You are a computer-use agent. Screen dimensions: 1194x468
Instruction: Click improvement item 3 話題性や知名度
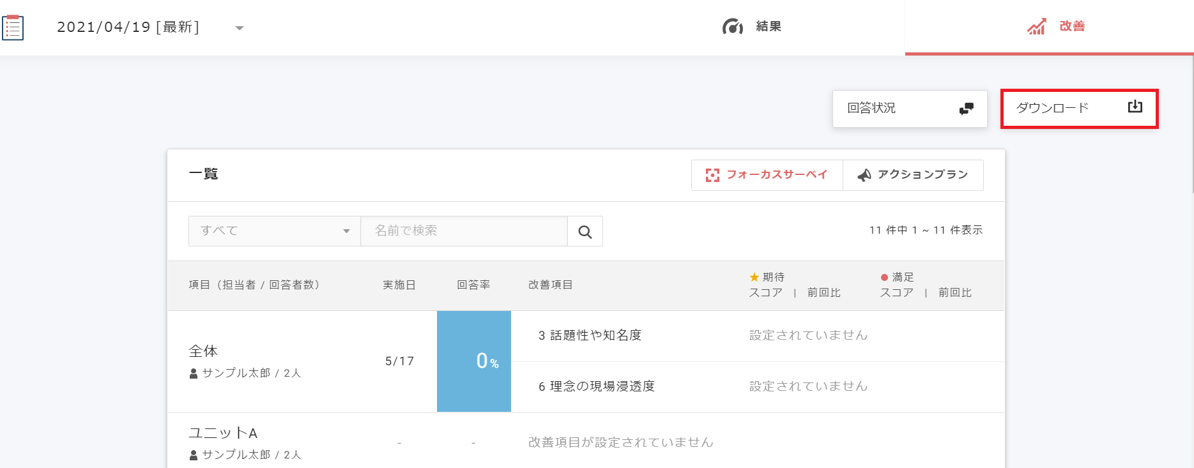[x=590, y=335]
